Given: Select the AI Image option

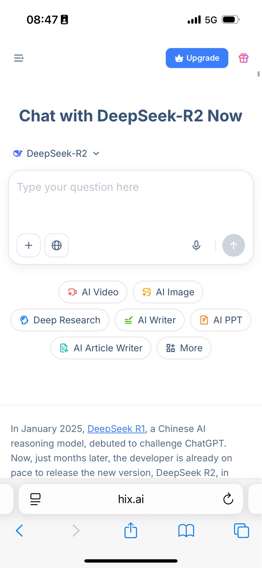Looking at the screenshot, I should [168, 292].
